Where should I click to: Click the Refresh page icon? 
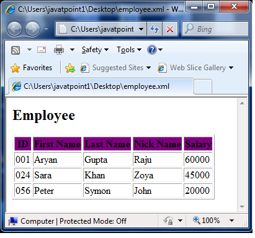[154, 29]
